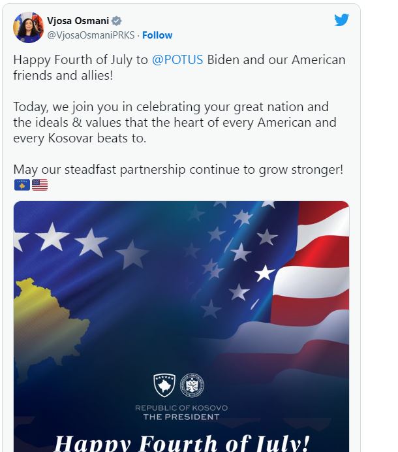Image resolution: width=398 pixels, height=452 pixels.
Task: Click the Kosovo flag emoji
Action: [22, 185]
